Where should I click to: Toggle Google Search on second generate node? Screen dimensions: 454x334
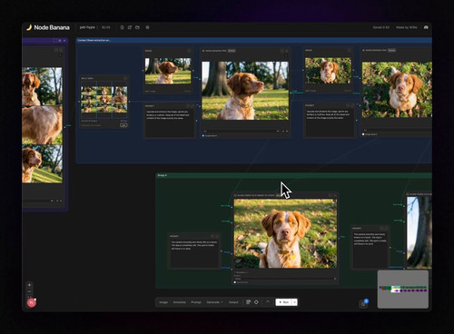coord(363,134)
